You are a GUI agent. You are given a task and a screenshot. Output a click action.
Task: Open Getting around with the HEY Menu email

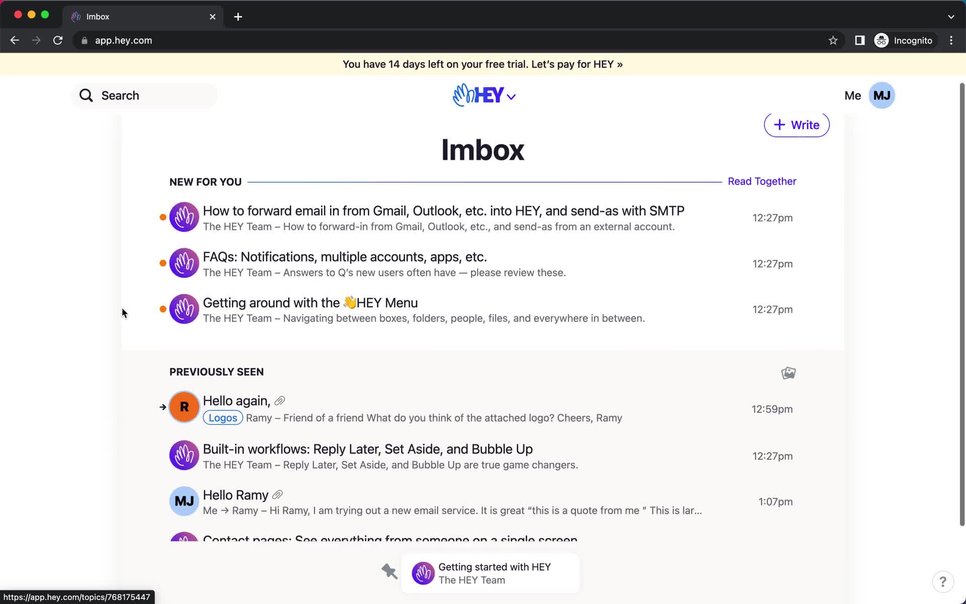pos(483,309)
